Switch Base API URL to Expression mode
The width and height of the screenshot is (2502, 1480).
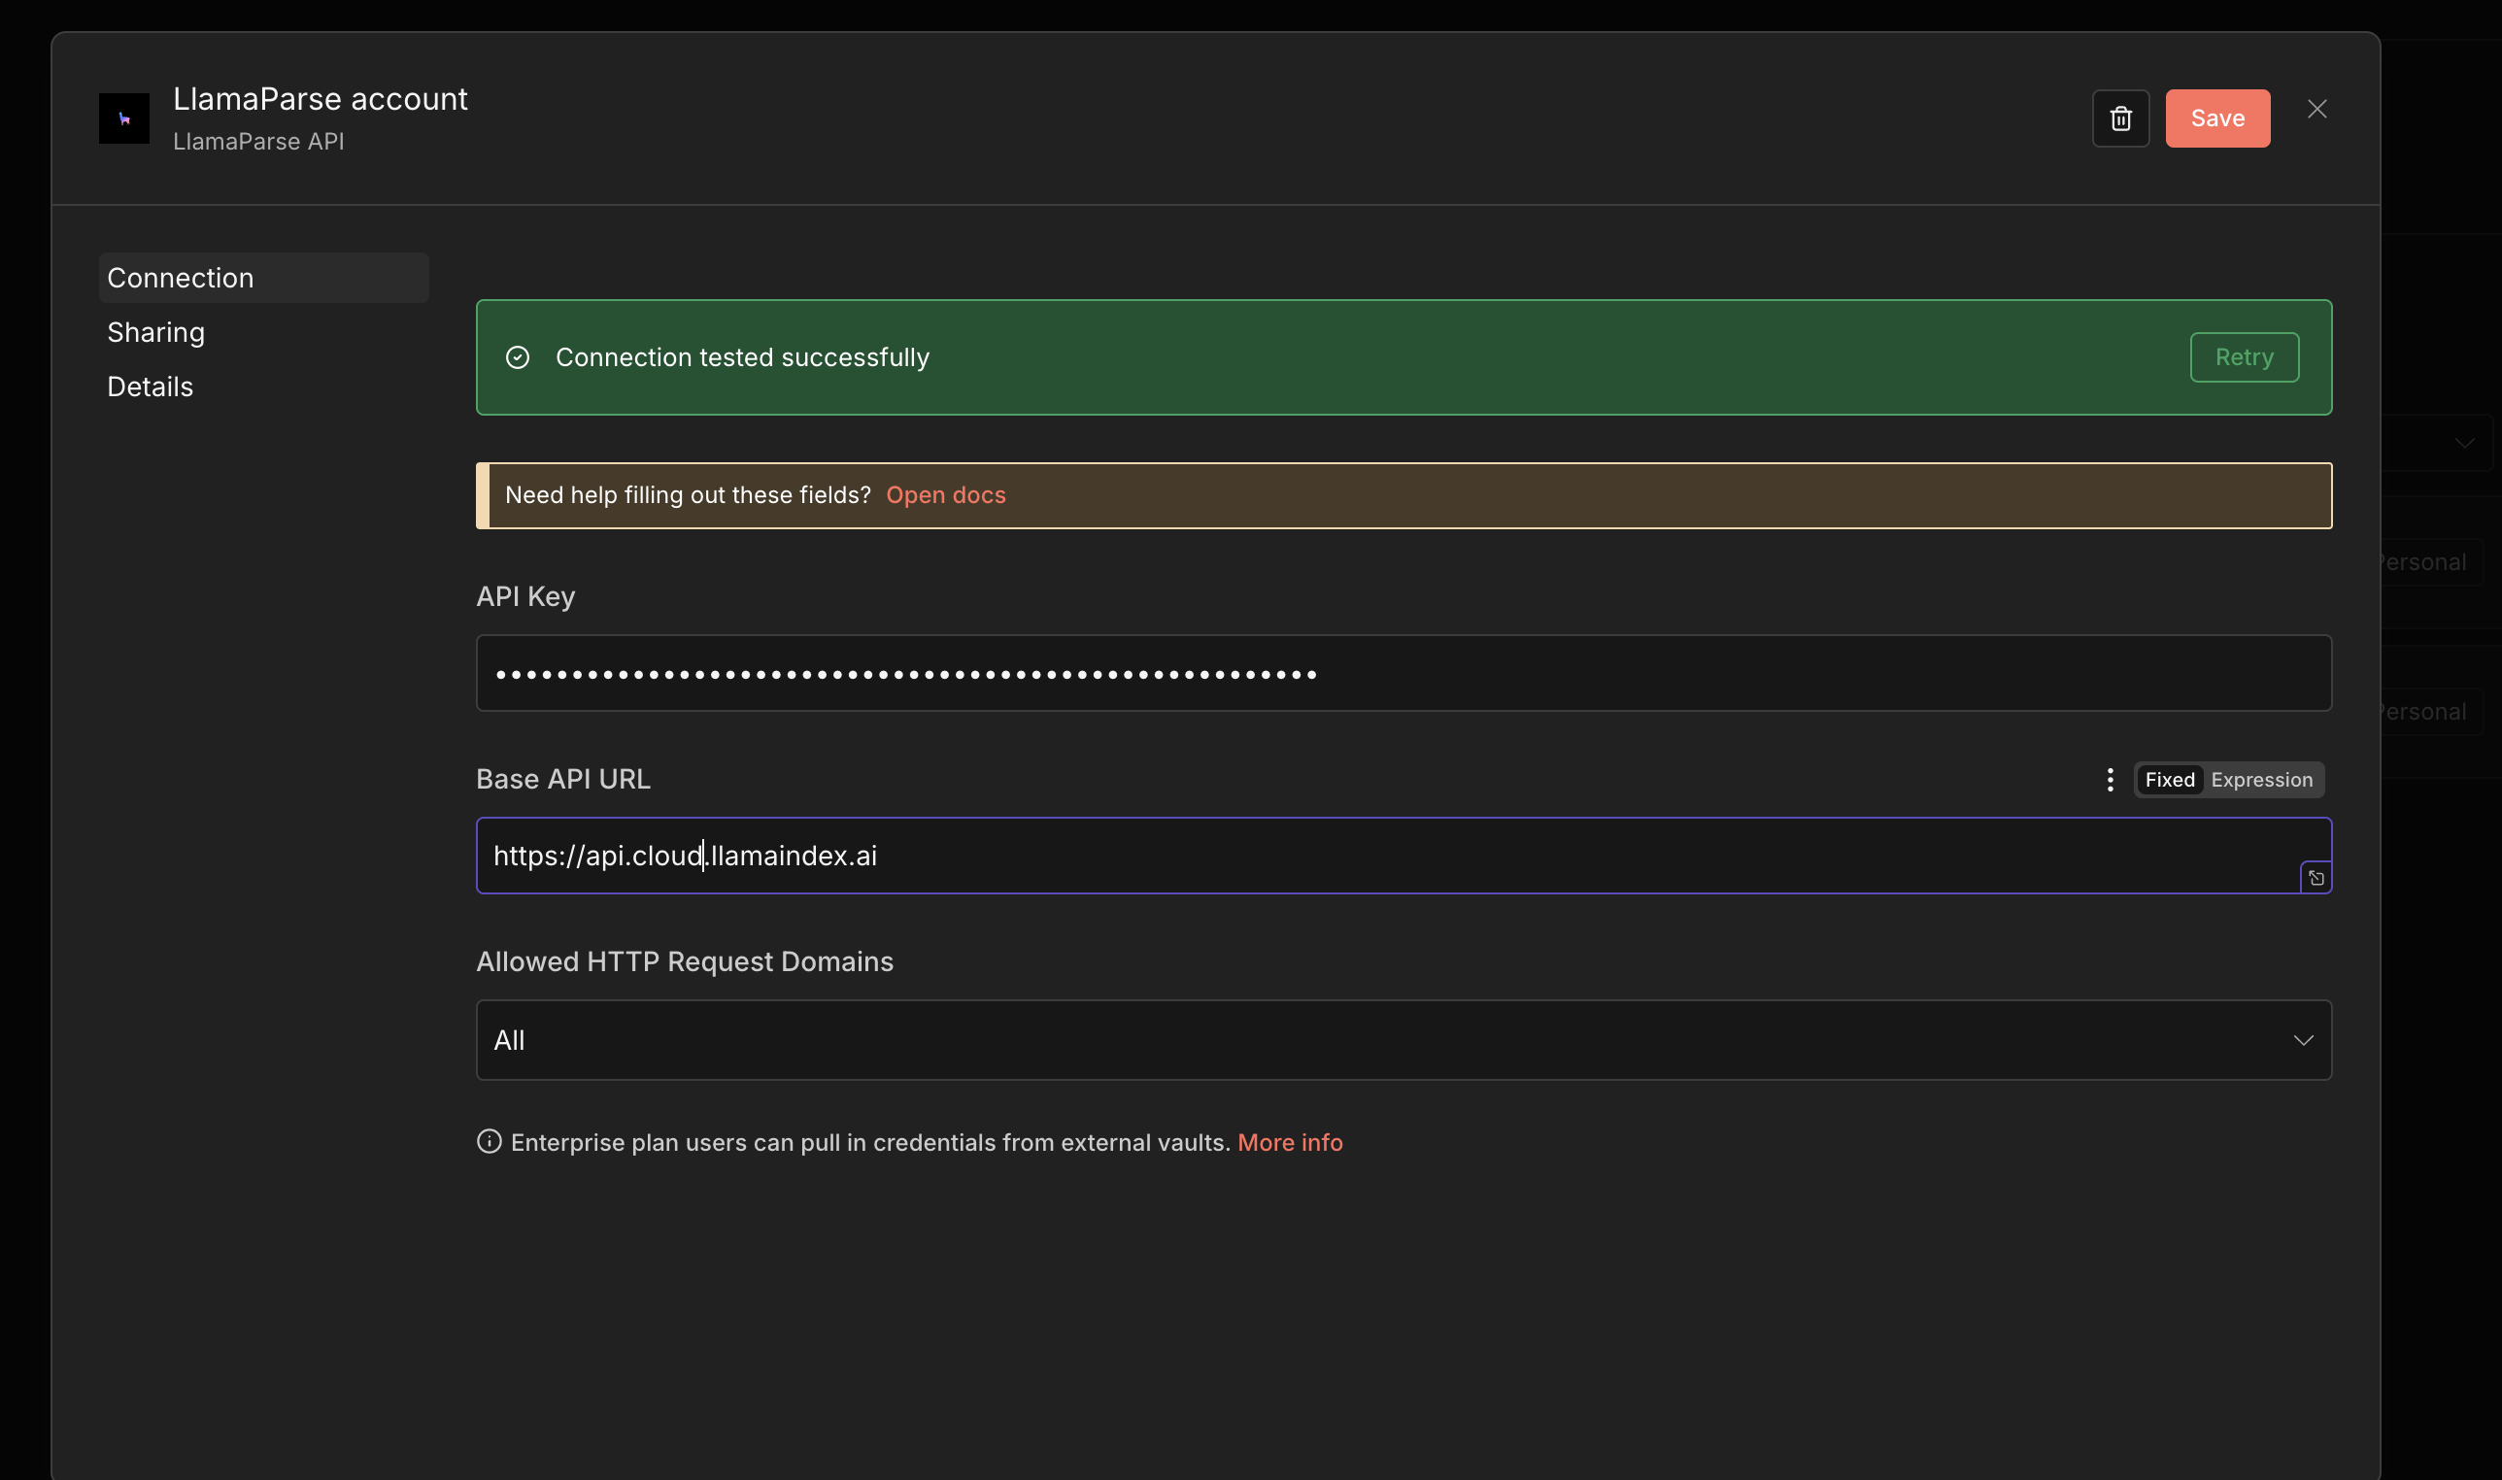(2261, 780)
